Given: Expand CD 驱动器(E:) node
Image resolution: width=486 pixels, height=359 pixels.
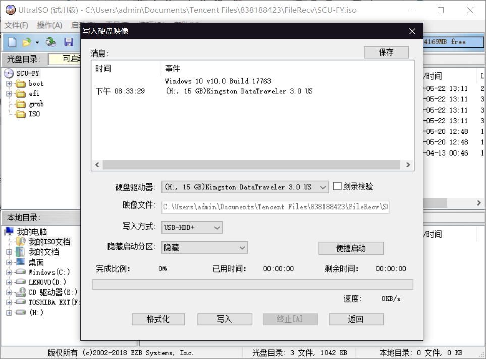Looking at the screenshot, I should 9,292.
